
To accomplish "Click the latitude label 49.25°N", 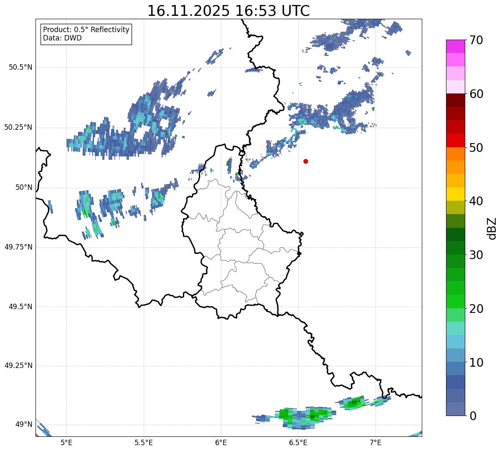I will click(x=18, y=365).
